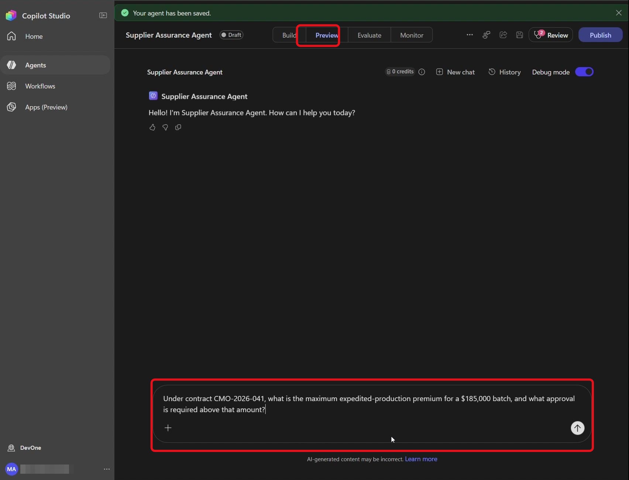Open Agents in the sidebar
The width and height of the screenshot is (629, 480).
55,65
